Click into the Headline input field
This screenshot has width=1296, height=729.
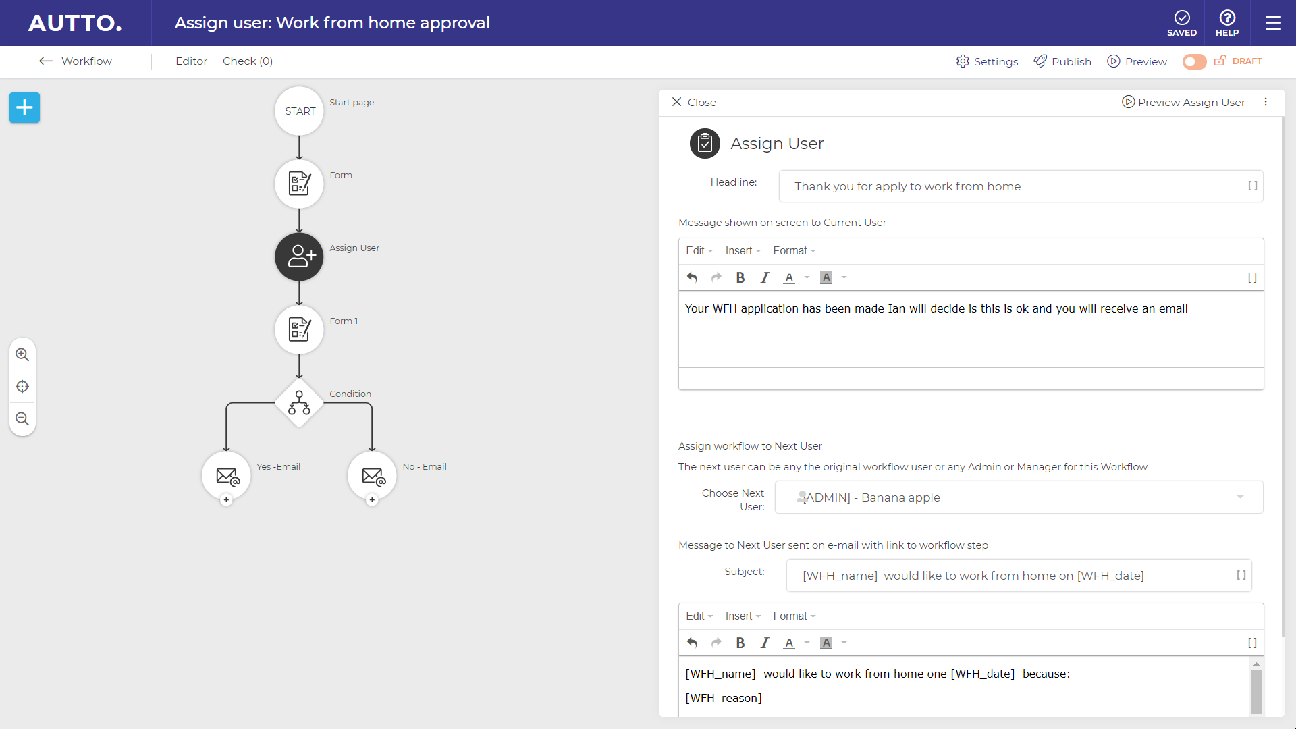point(1021,186)
